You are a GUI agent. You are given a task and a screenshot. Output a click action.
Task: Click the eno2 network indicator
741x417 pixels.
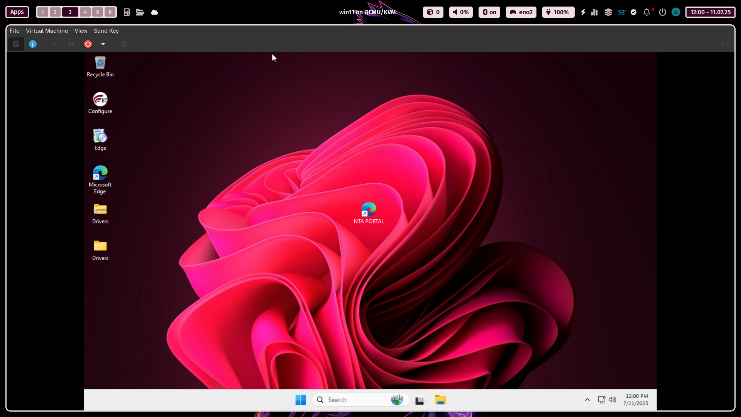[521, 12]
